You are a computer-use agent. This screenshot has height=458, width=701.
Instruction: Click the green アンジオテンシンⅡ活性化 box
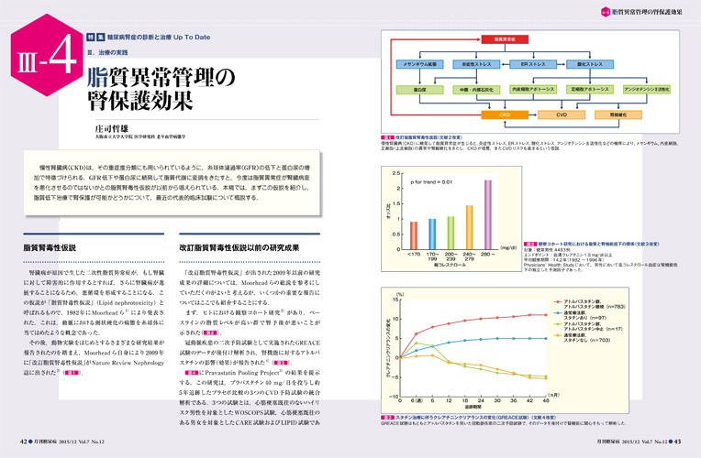[647, 89]
